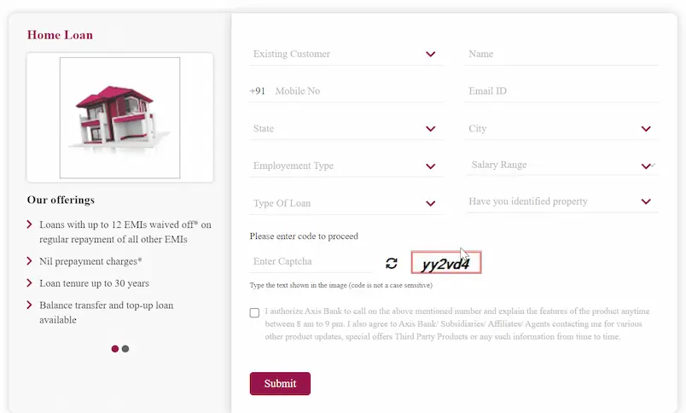Viewport: 686px width, 413px height.
Task: Expand the Type Of Loan dropdown
Action: (x=346, y=203)
